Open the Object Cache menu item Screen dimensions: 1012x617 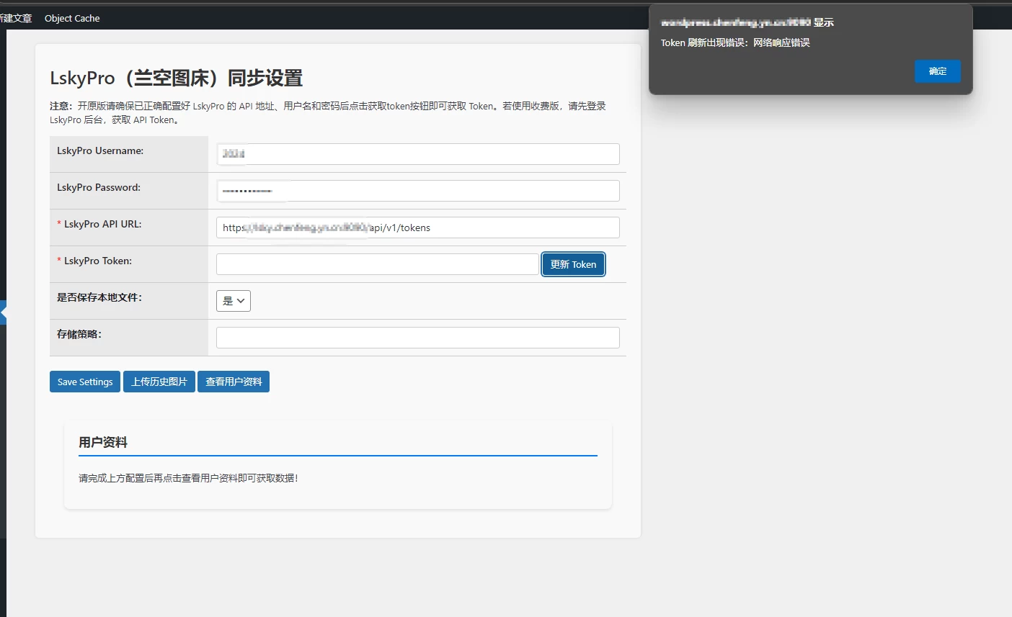tap(72, 19)
